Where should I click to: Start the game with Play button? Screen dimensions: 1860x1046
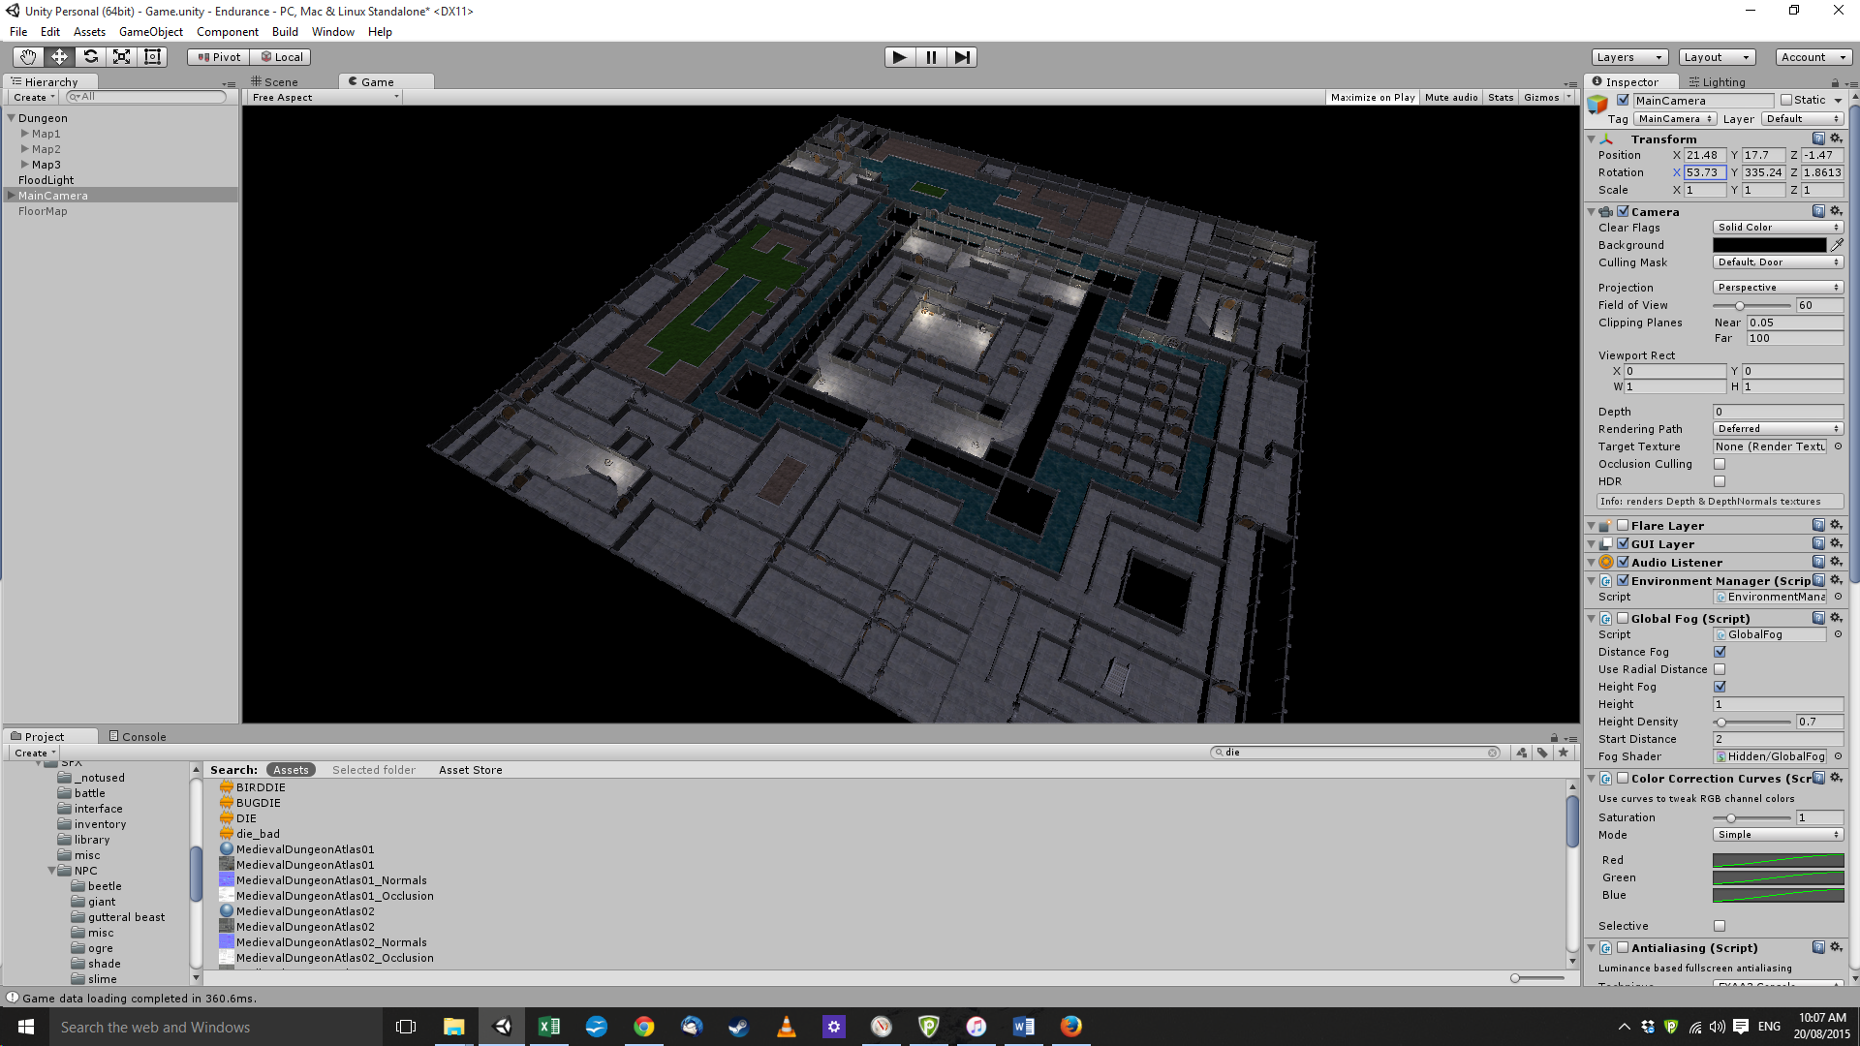click(x=899, y=57)
